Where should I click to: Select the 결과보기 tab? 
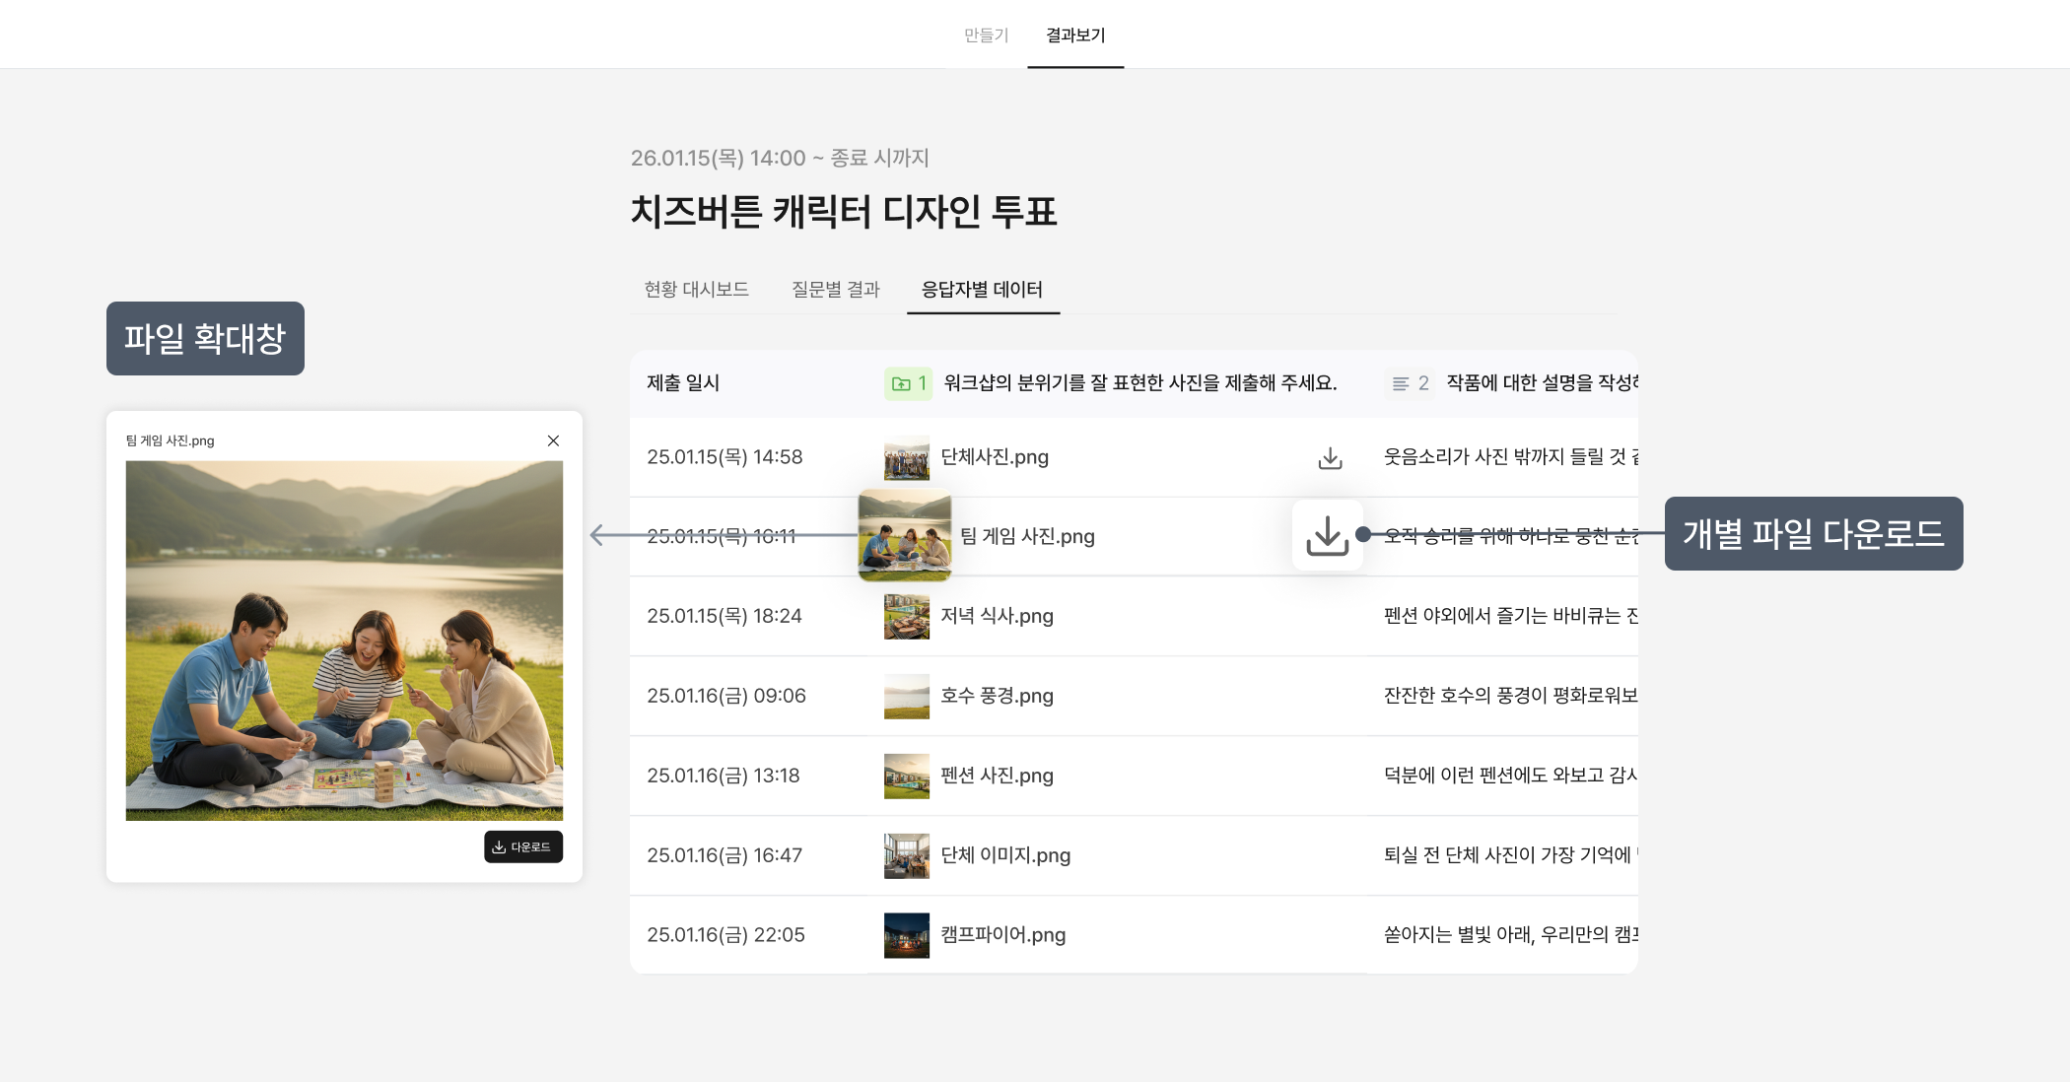[x=1074, y=35]
